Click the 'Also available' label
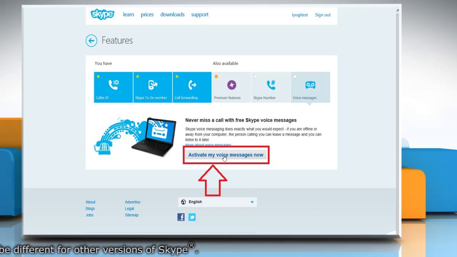Viewport: 457px width, 257px height. coord(225,64)
